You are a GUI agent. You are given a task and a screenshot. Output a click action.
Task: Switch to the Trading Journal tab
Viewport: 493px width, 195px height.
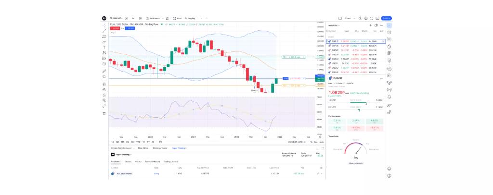[171, 161]
